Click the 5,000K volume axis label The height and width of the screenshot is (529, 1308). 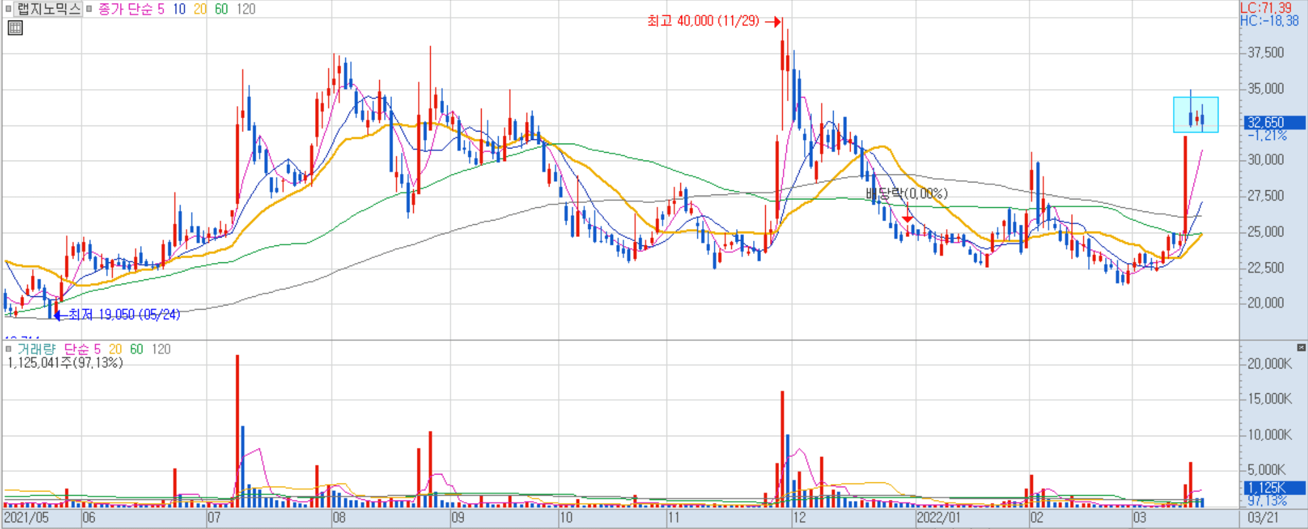(x=1266, y=470)
